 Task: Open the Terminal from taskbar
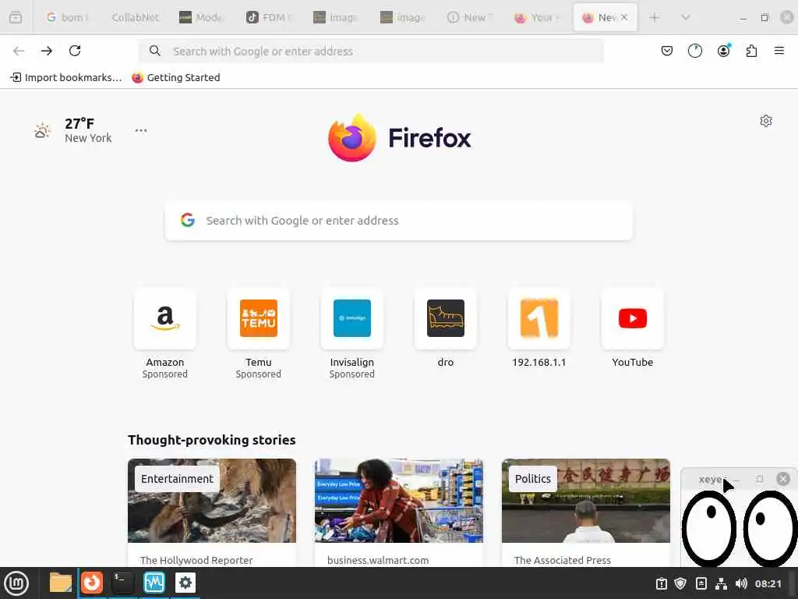tap(122, 583)
